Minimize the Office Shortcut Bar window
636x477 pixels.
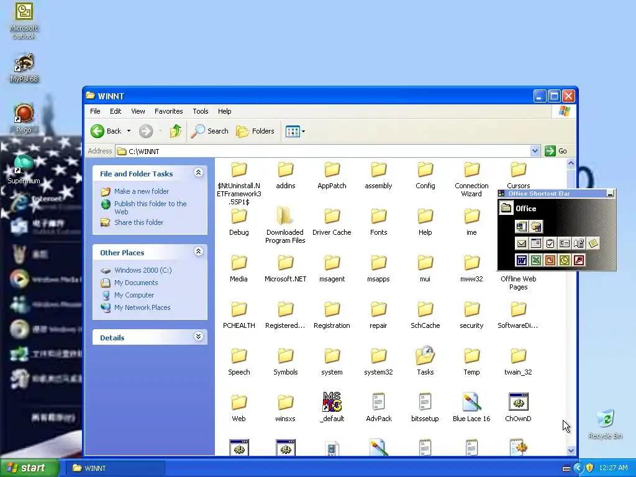coord(610,194)
